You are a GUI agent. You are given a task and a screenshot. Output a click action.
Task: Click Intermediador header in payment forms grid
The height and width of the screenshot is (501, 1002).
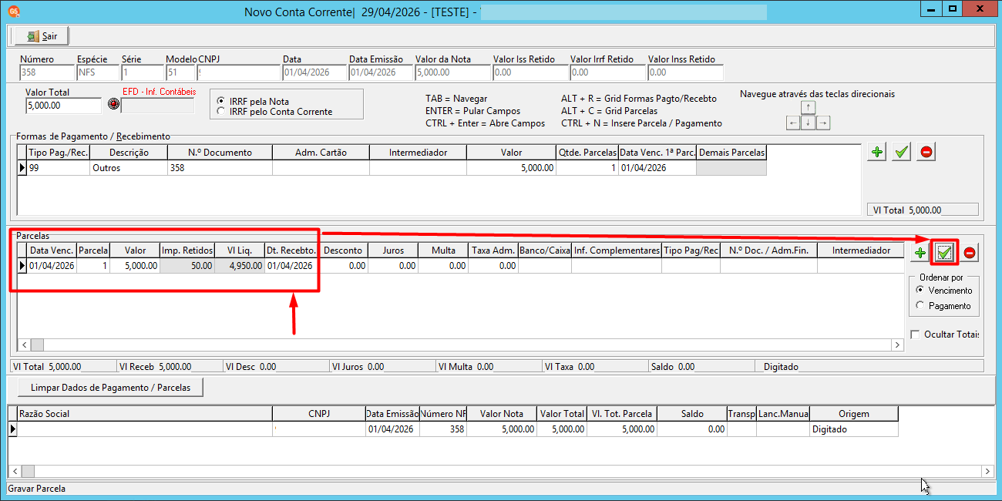point(418,153)
